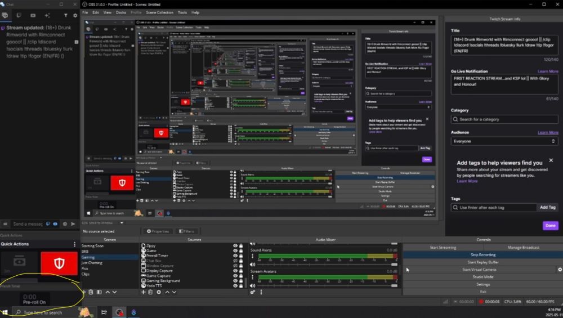Move scene up arrow
The width and height of the screenshot is (563, 318).
(x=108, y=292)
